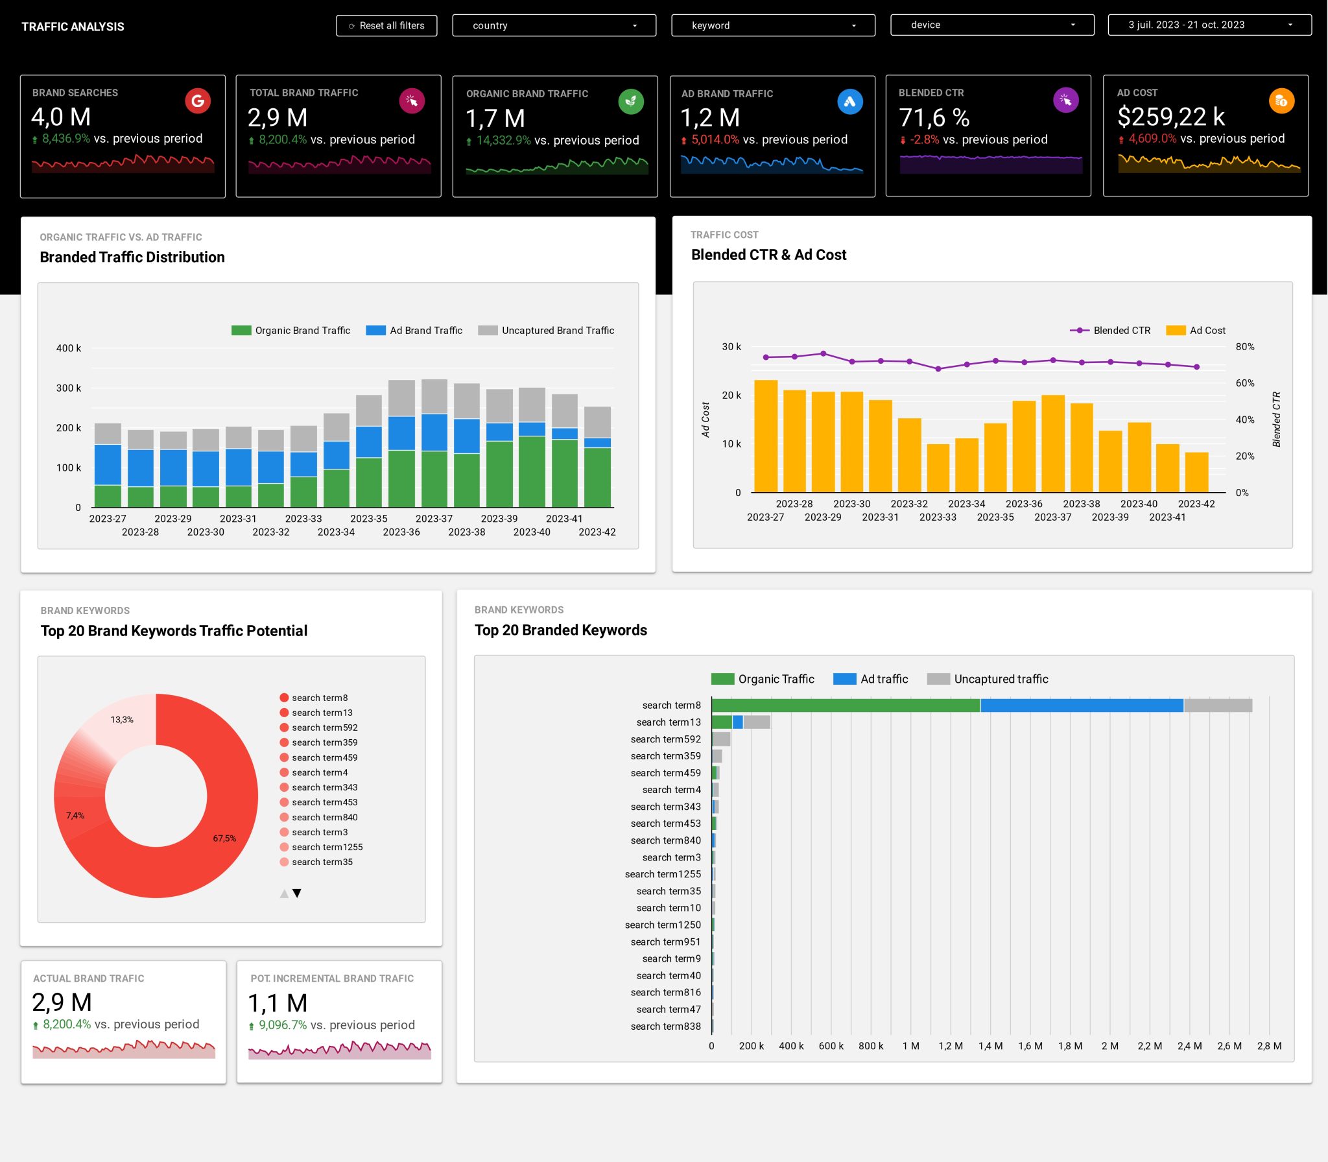This screenshot has width=1328, height=1162.
Task: Click the sort-descending triangle below donut legend
Action: click(298, 893)
